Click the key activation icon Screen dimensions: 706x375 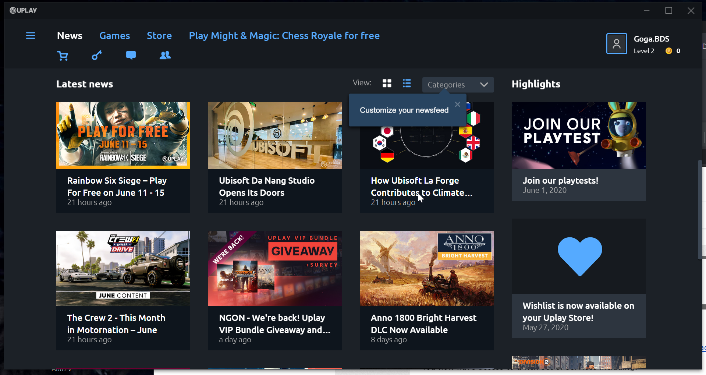(x=96, y=56)
